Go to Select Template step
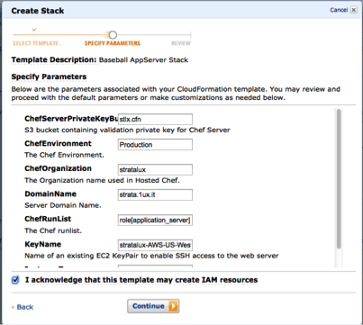The image size is (363, 325). point(35,43)
